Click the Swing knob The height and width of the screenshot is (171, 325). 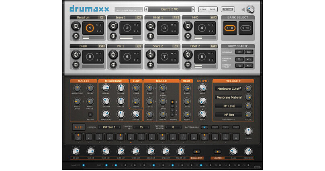click(248, 131)
